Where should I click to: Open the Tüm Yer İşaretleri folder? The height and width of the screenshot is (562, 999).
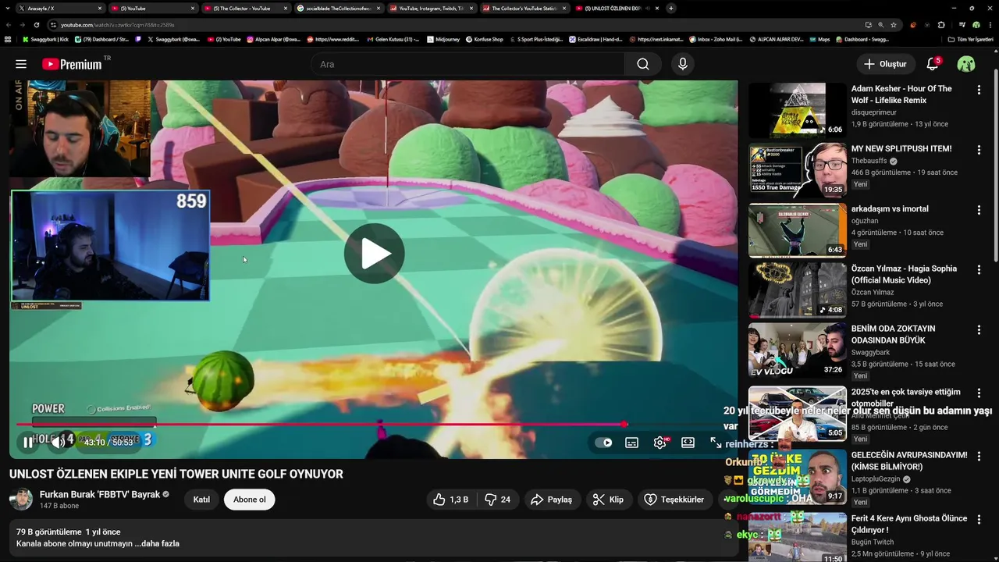coord(970,39)
